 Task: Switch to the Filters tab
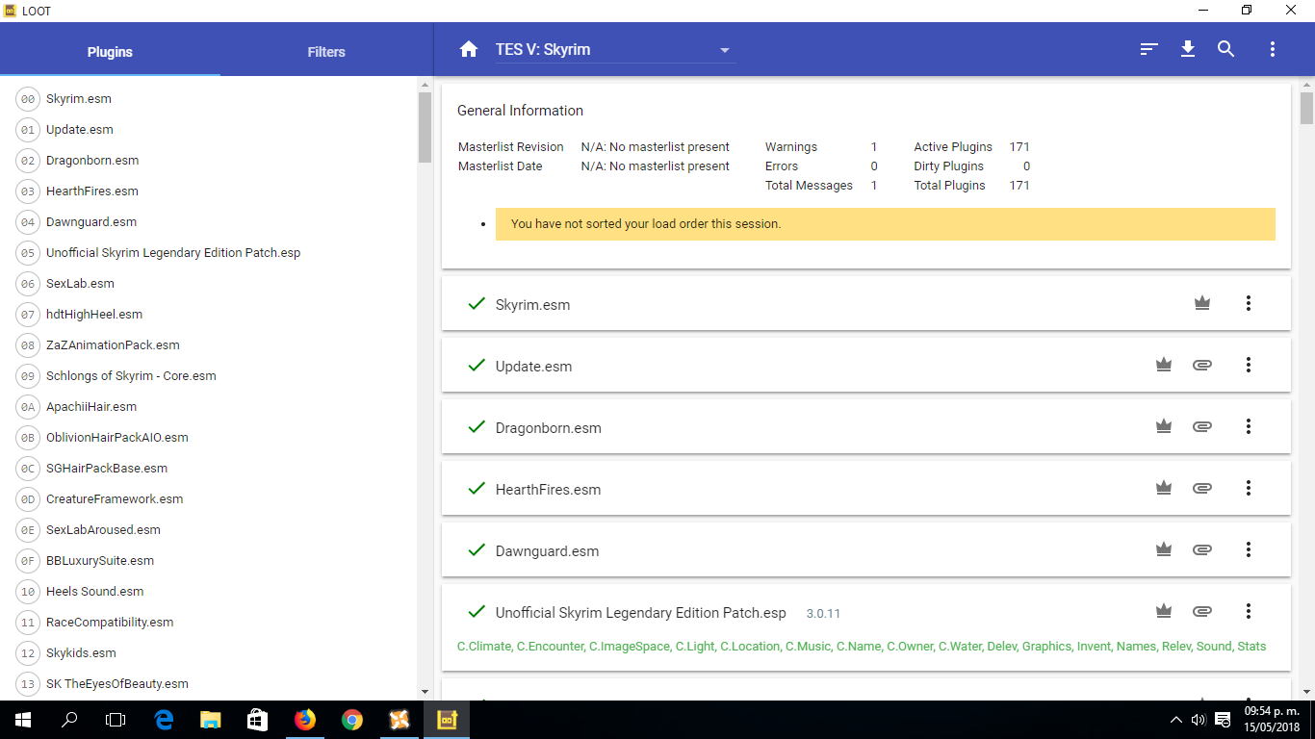tap(326, 52)
